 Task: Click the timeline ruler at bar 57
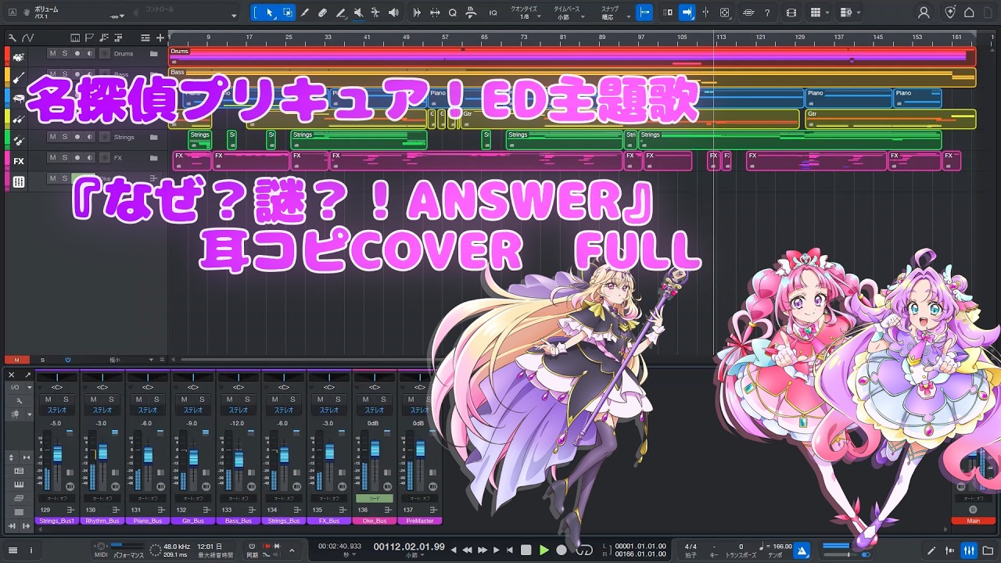pyautogui.click(x=445, y=38)
